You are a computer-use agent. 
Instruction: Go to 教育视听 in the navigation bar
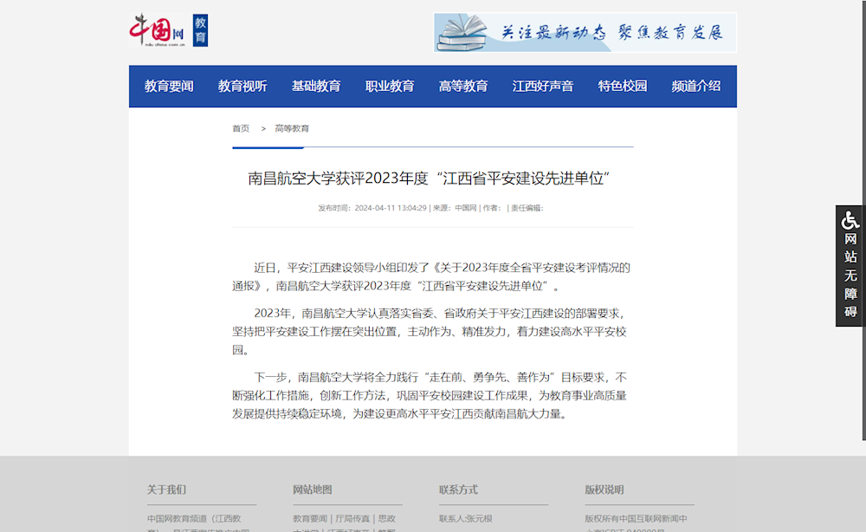242,86
